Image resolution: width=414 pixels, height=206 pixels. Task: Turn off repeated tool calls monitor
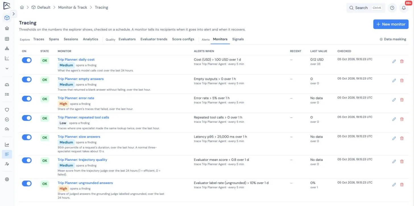[27, 118]
